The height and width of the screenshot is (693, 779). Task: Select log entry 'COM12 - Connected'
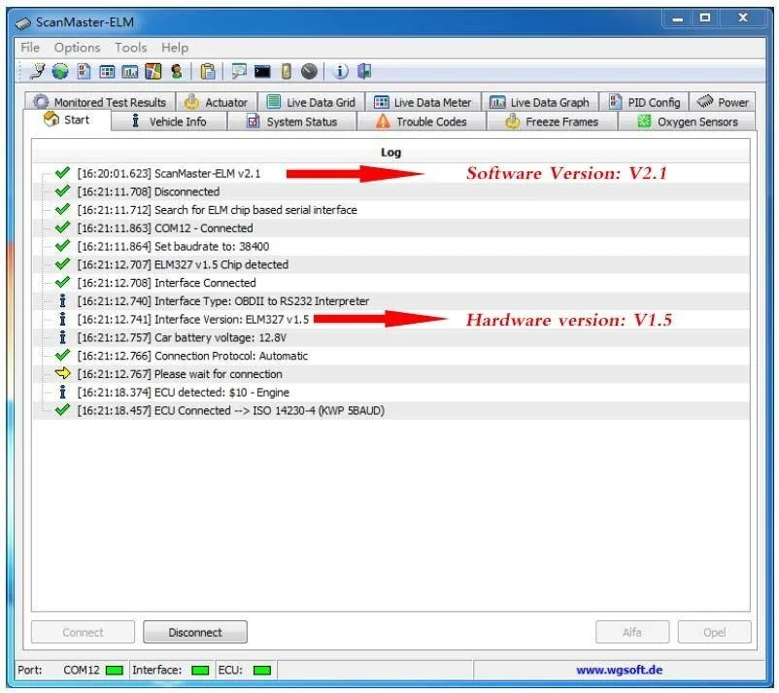[x=391, y=227]
